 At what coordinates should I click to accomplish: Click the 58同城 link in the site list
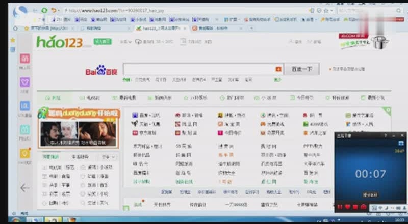tap(184, 146)
